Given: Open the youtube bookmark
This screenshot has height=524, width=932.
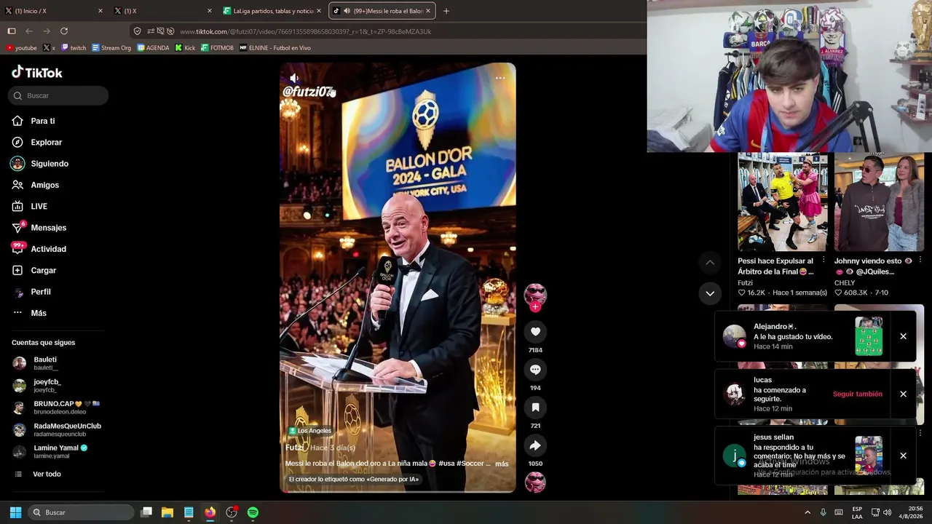Looking at the screenshot, I should point(21,48).
